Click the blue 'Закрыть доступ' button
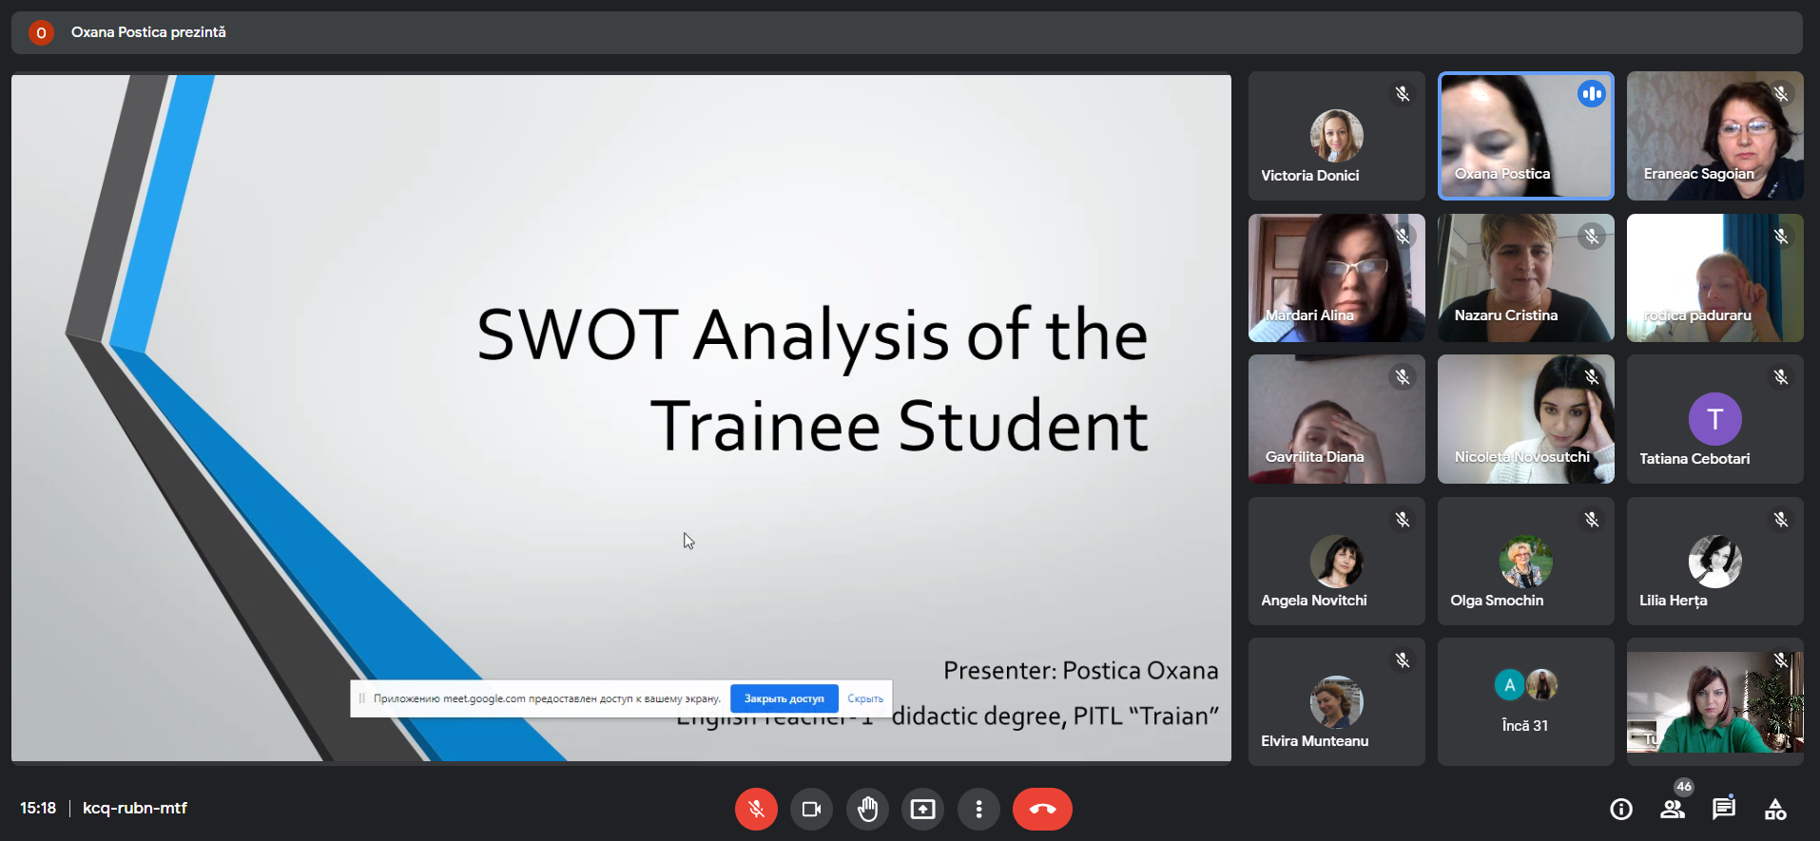 pyautogui.click(x=784, y=698)
